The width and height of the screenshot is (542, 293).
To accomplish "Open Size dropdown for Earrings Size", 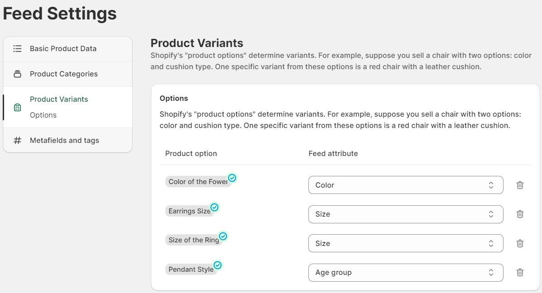I will click(405, 214).
